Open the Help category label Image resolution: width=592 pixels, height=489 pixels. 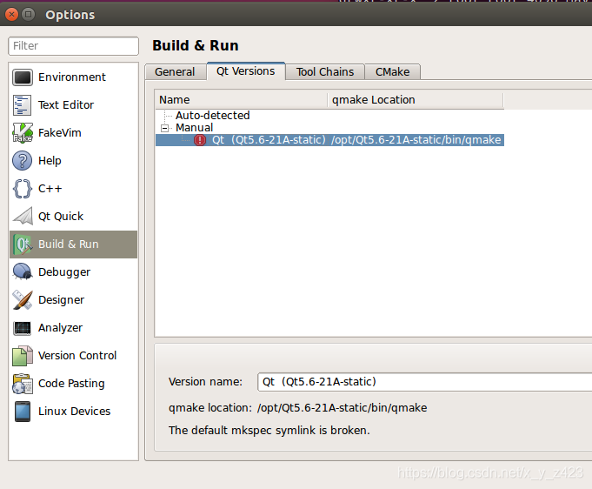(x=50, y=161)
